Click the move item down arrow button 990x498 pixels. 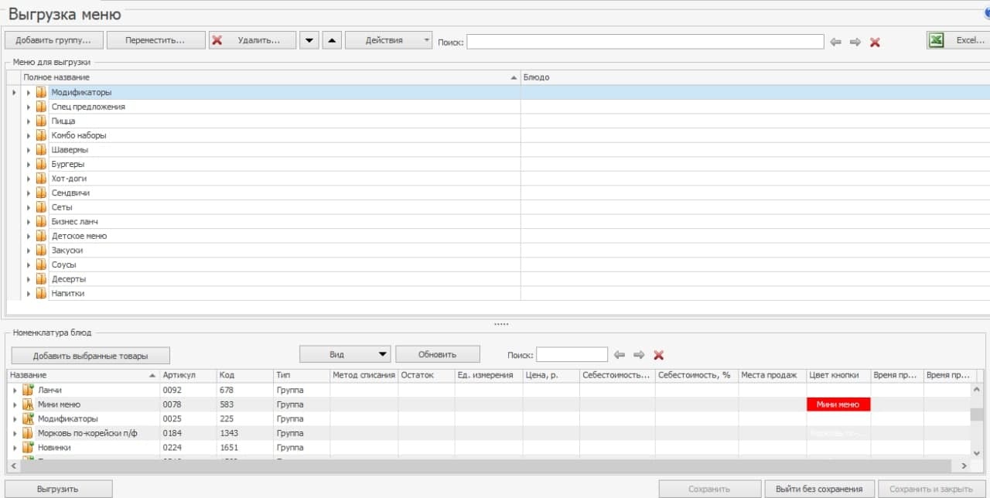tap(309, 39)
